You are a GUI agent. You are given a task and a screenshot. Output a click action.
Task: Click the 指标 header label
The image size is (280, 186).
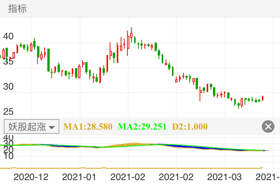click(x=17, y=9)
